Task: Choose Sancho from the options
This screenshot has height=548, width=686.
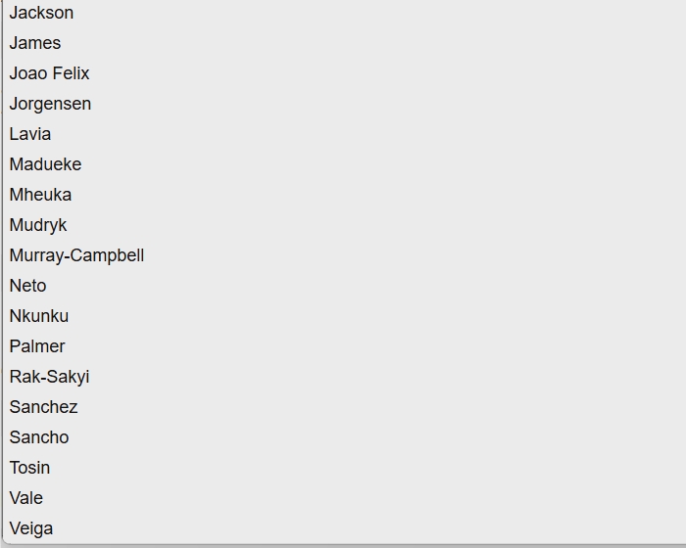Action: coord(39,437)
